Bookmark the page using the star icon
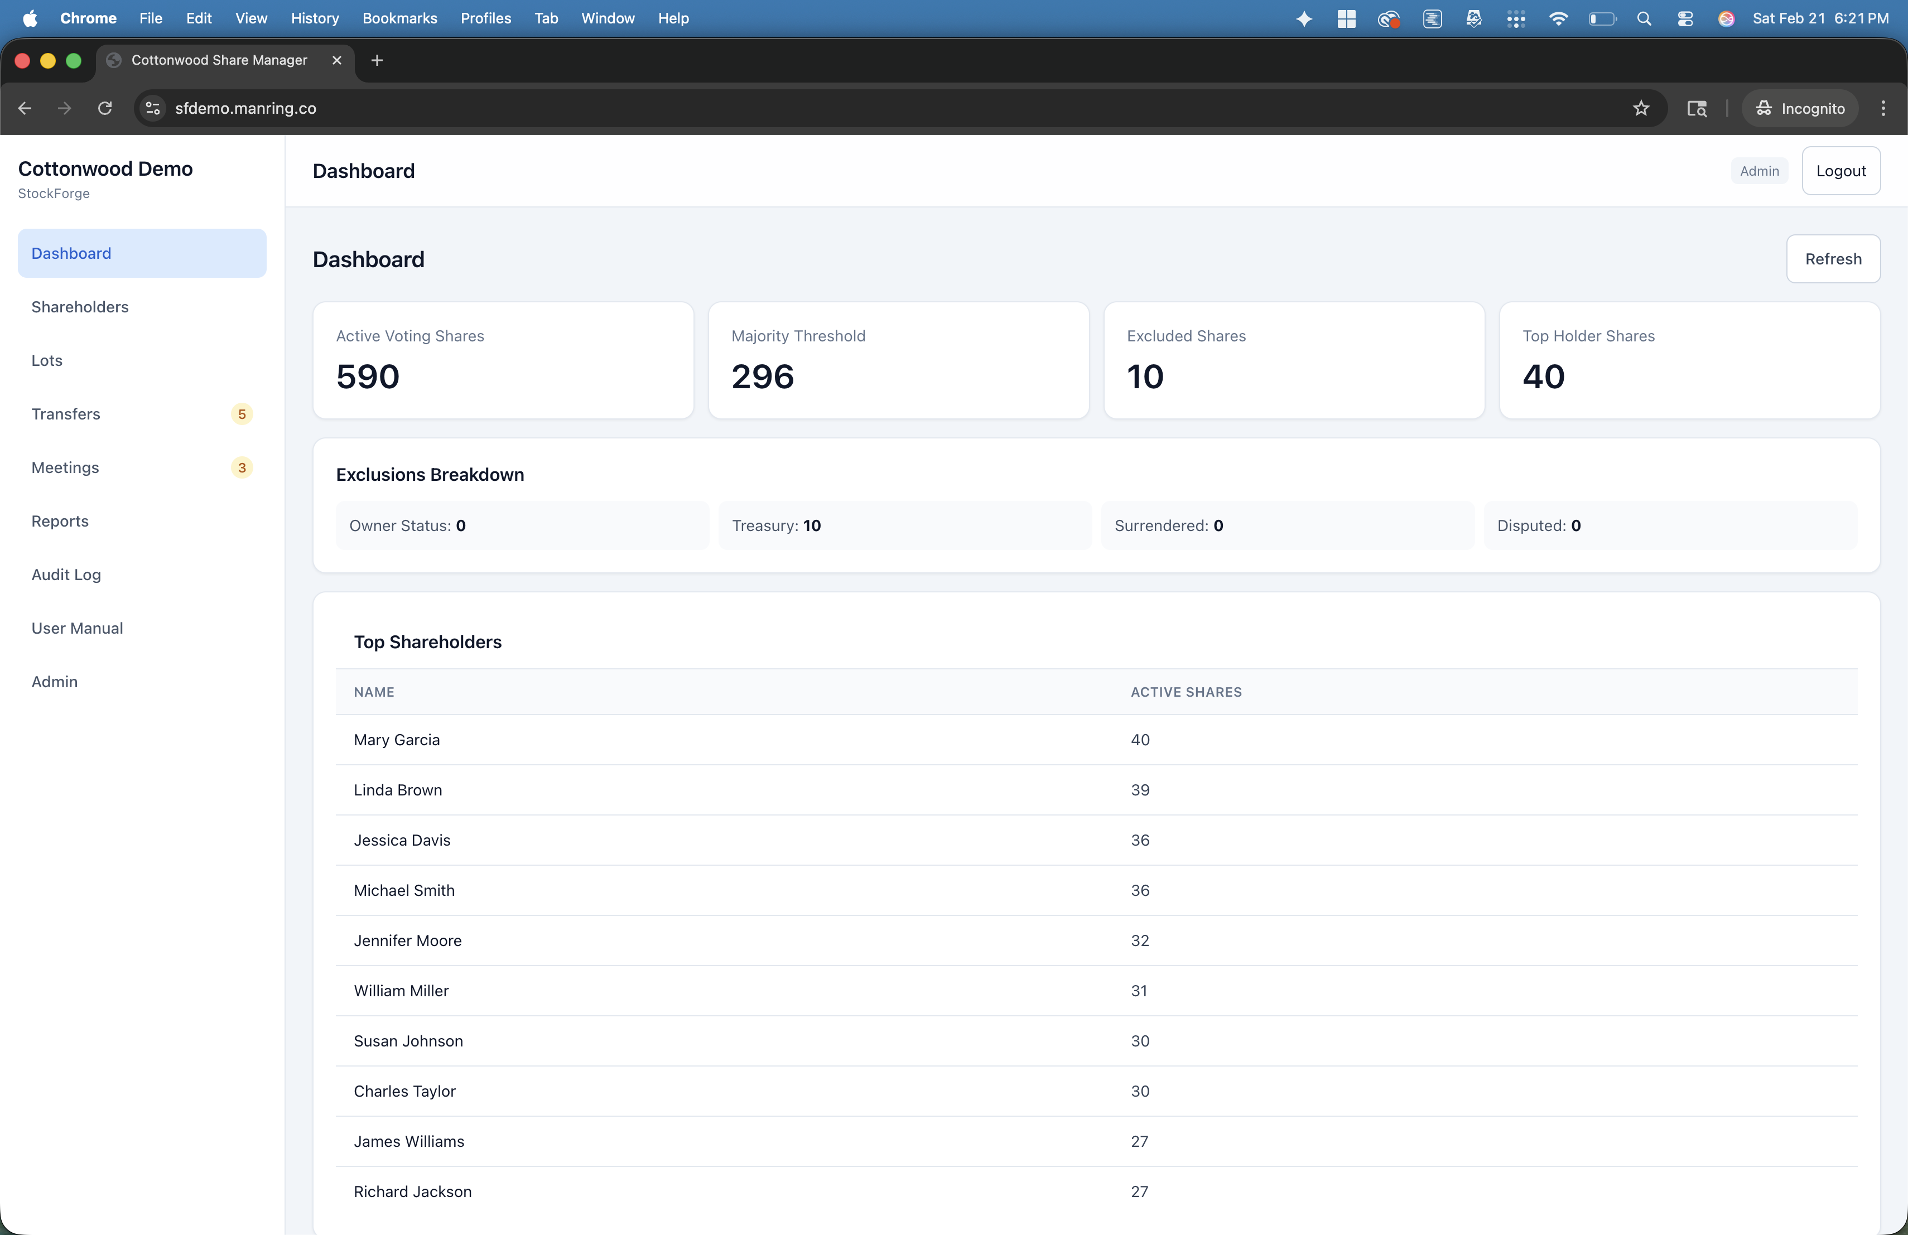1908x1235 pixels. tap(1640, 108)
